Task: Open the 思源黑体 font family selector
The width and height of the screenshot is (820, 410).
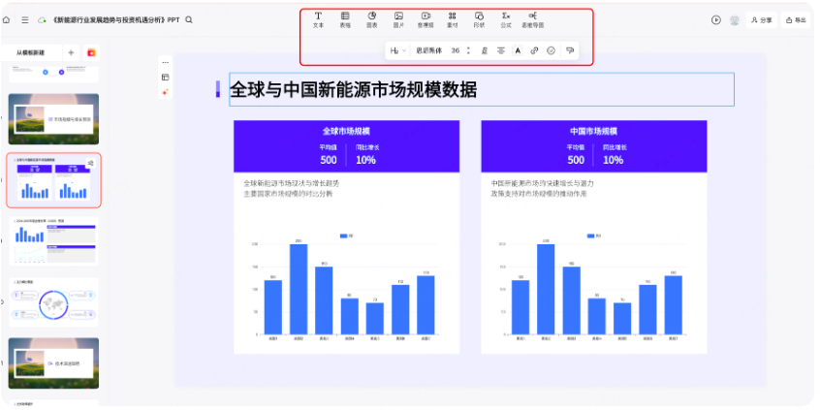Action: point(428,50)
